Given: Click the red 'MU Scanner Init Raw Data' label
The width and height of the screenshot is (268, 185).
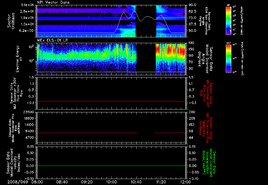Looking at the screenshot, I should click(206, 93).
